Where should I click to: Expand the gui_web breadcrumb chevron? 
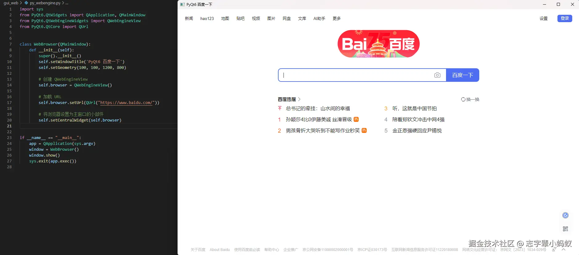tap(21, 3)
